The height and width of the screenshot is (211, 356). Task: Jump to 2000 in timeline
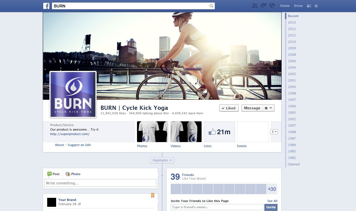[x=292, y=87]
